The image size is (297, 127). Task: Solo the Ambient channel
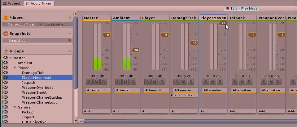point(118,82)
